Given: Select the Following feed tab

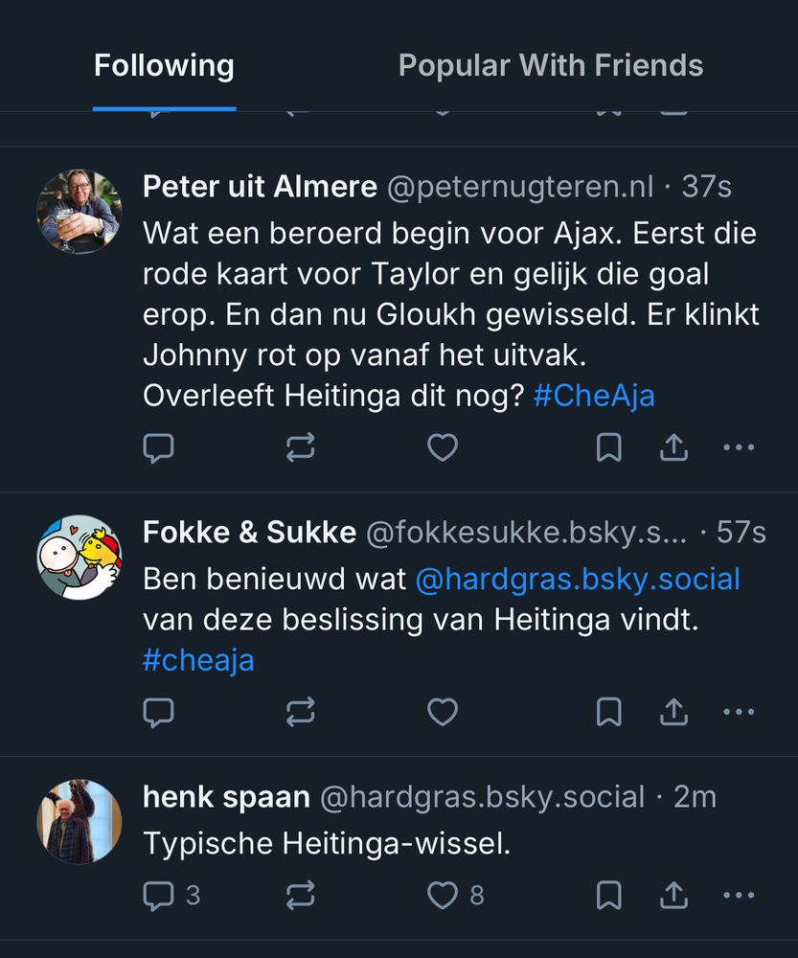Looking at the screenshot, I should [164, 66].
